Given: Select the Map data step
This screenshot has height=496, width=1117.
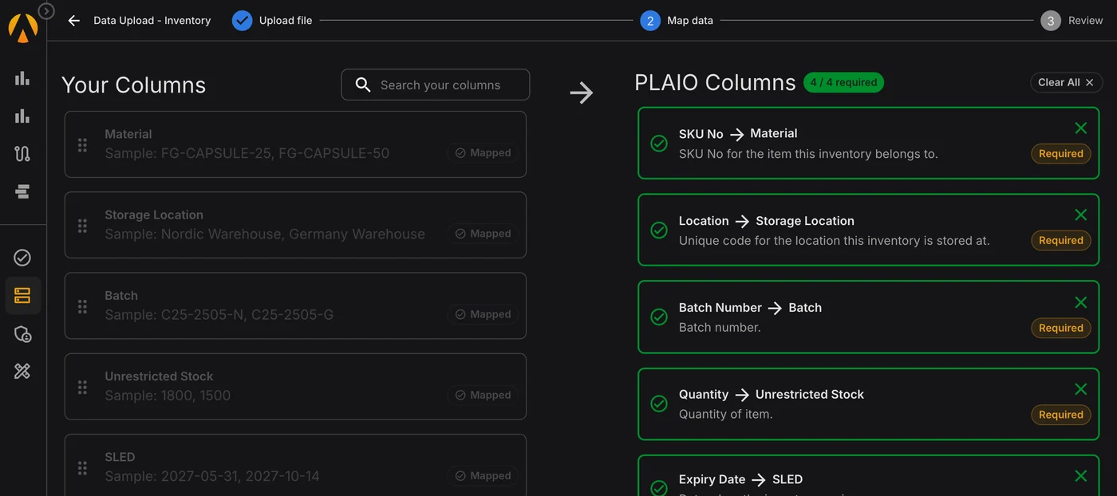Looking at the screenshot, I should pyautogui.click(x=677, y=21).
